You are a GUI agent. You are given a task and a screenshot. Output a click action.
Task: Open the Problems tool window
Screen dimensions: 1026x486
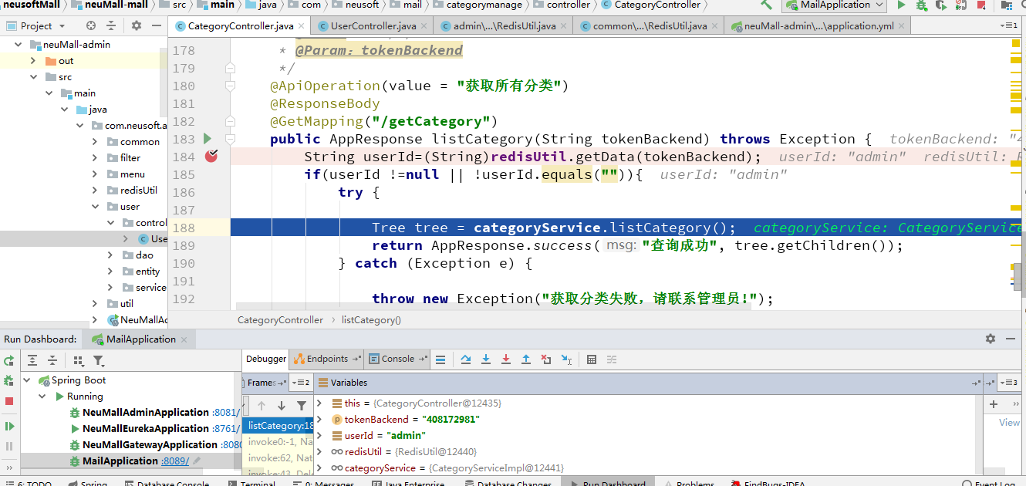689,482
